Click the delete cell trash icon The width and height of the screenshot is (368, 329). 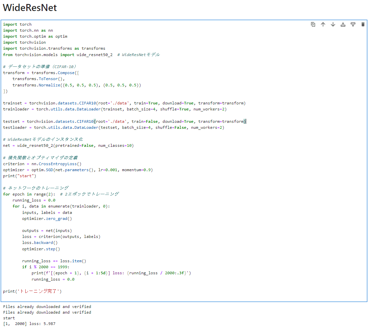[363, 24]
